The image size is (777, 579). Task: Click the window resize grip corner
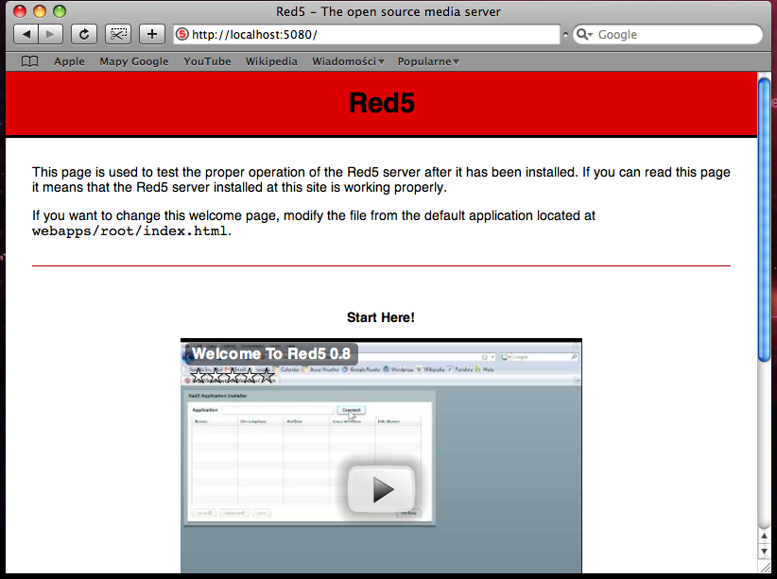click(765, 567)
